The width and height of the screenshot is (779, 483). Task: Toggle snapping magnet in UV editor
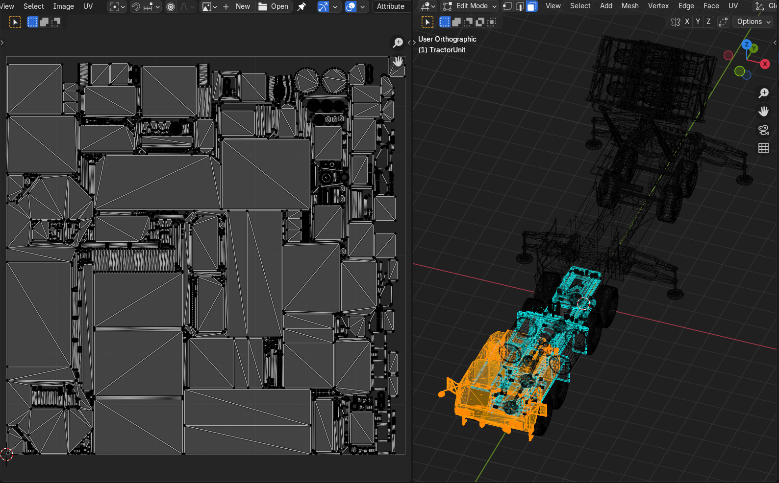coord(136,6)
